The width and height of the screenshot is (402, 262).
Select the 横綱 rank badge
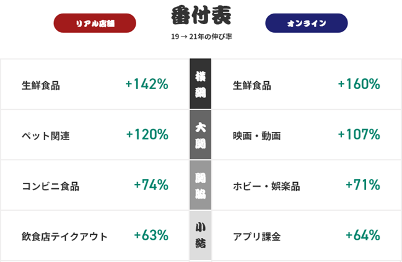(201, 84)
